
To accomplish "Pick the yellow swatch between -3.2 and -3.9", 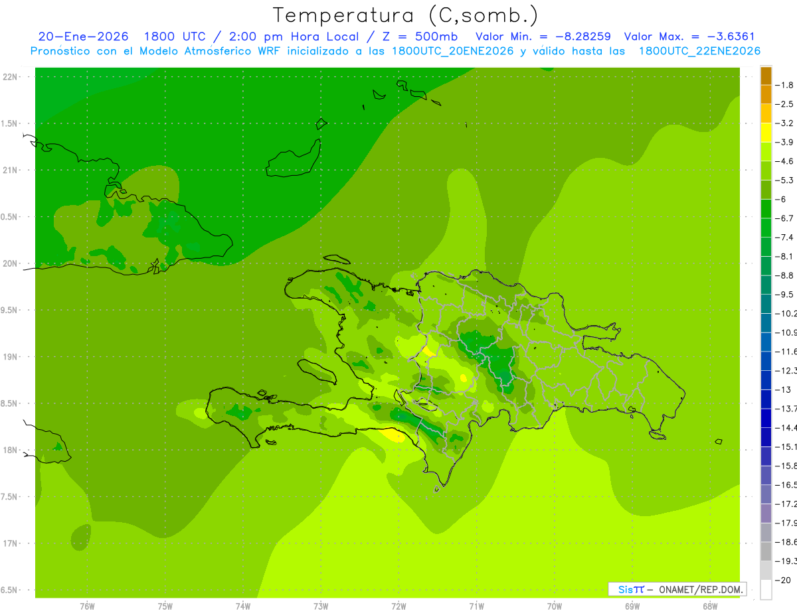I will tap(766, 133).
